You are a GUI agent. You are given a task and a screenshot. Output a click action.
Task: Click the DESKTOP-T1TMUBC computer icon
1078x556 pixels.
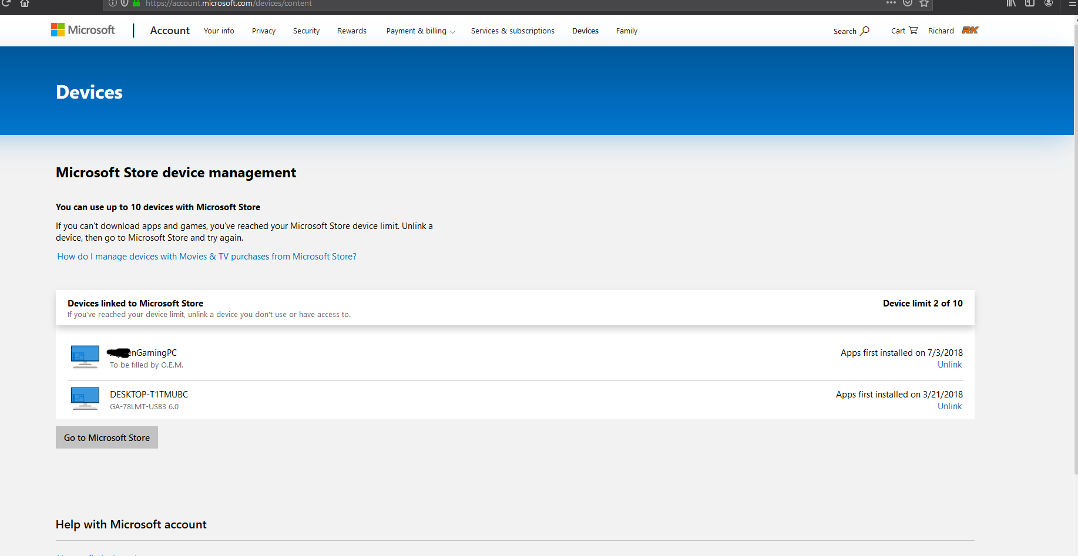[x=85, y=399]
